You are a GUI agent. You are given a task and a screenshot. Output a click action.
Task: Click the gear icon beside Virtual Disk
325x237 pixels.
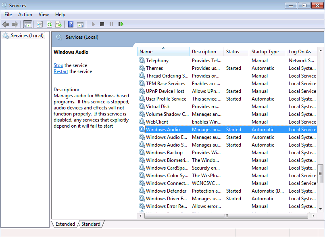[x=142, y=107]
